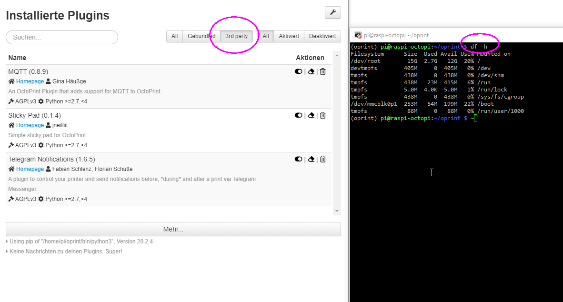The width and height of the screenshot is (563, 302).
Task: Click the 'Mehr...' button
Action: [x=173, y=229]
